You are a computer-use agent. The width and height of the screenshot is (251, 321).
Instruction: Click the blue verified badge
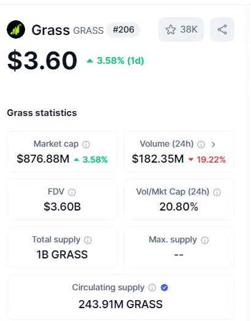click(x=165, y=288)
